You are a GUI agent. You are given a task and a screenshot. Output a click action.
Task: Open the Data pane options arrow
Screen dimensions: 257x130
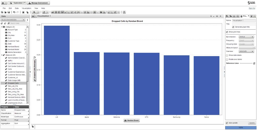pyautogui.click(x=27, y=20)
